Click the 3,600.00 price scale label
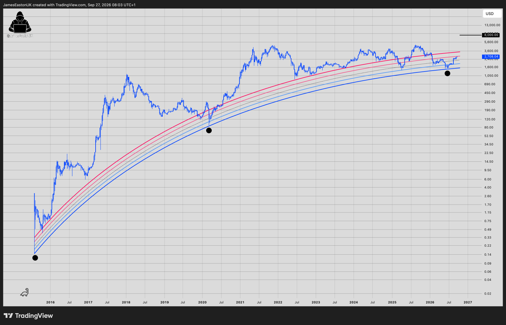 pos(492,51)
